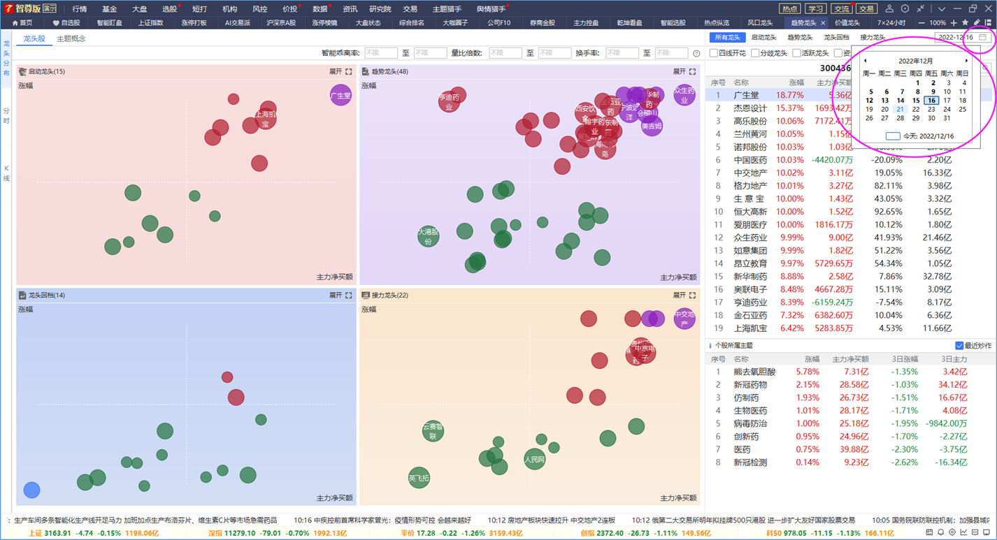The width and height of the screenshot is (997, 540).
Task: Open the calendar icon in date field
Action: [982, 37]
